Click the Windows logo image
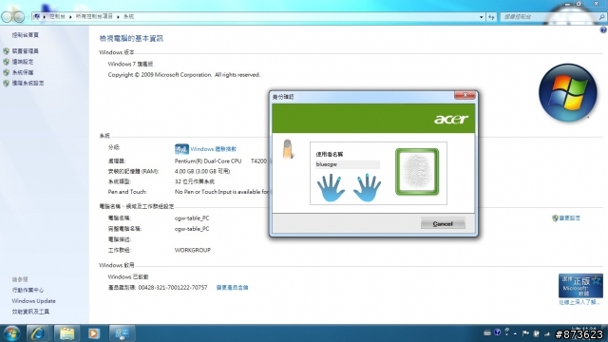Screen dimensions: 608x342 click(568, 93)
